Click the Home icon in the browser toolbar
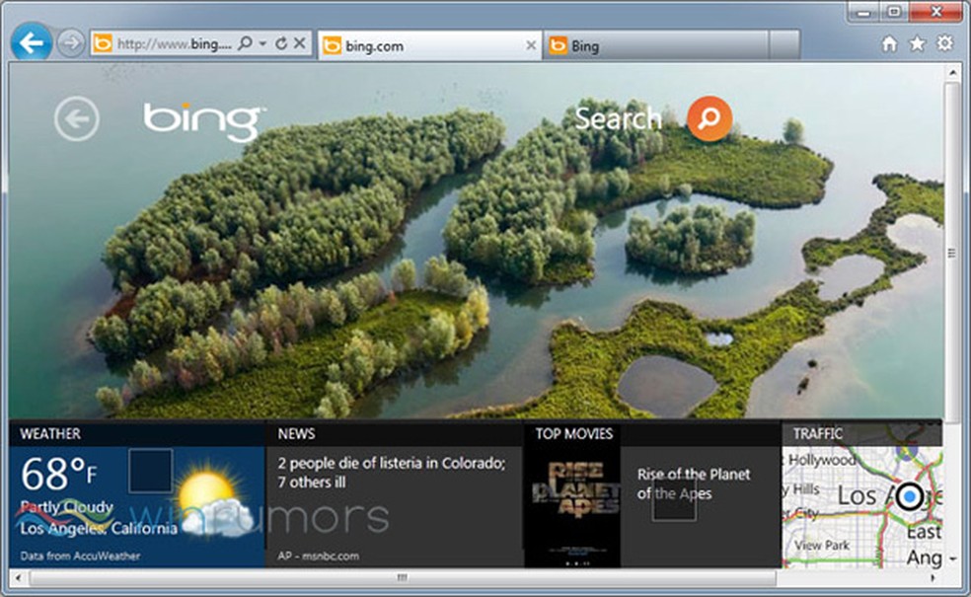This screenshot has width=971, height=597. [x=890, y=44]
